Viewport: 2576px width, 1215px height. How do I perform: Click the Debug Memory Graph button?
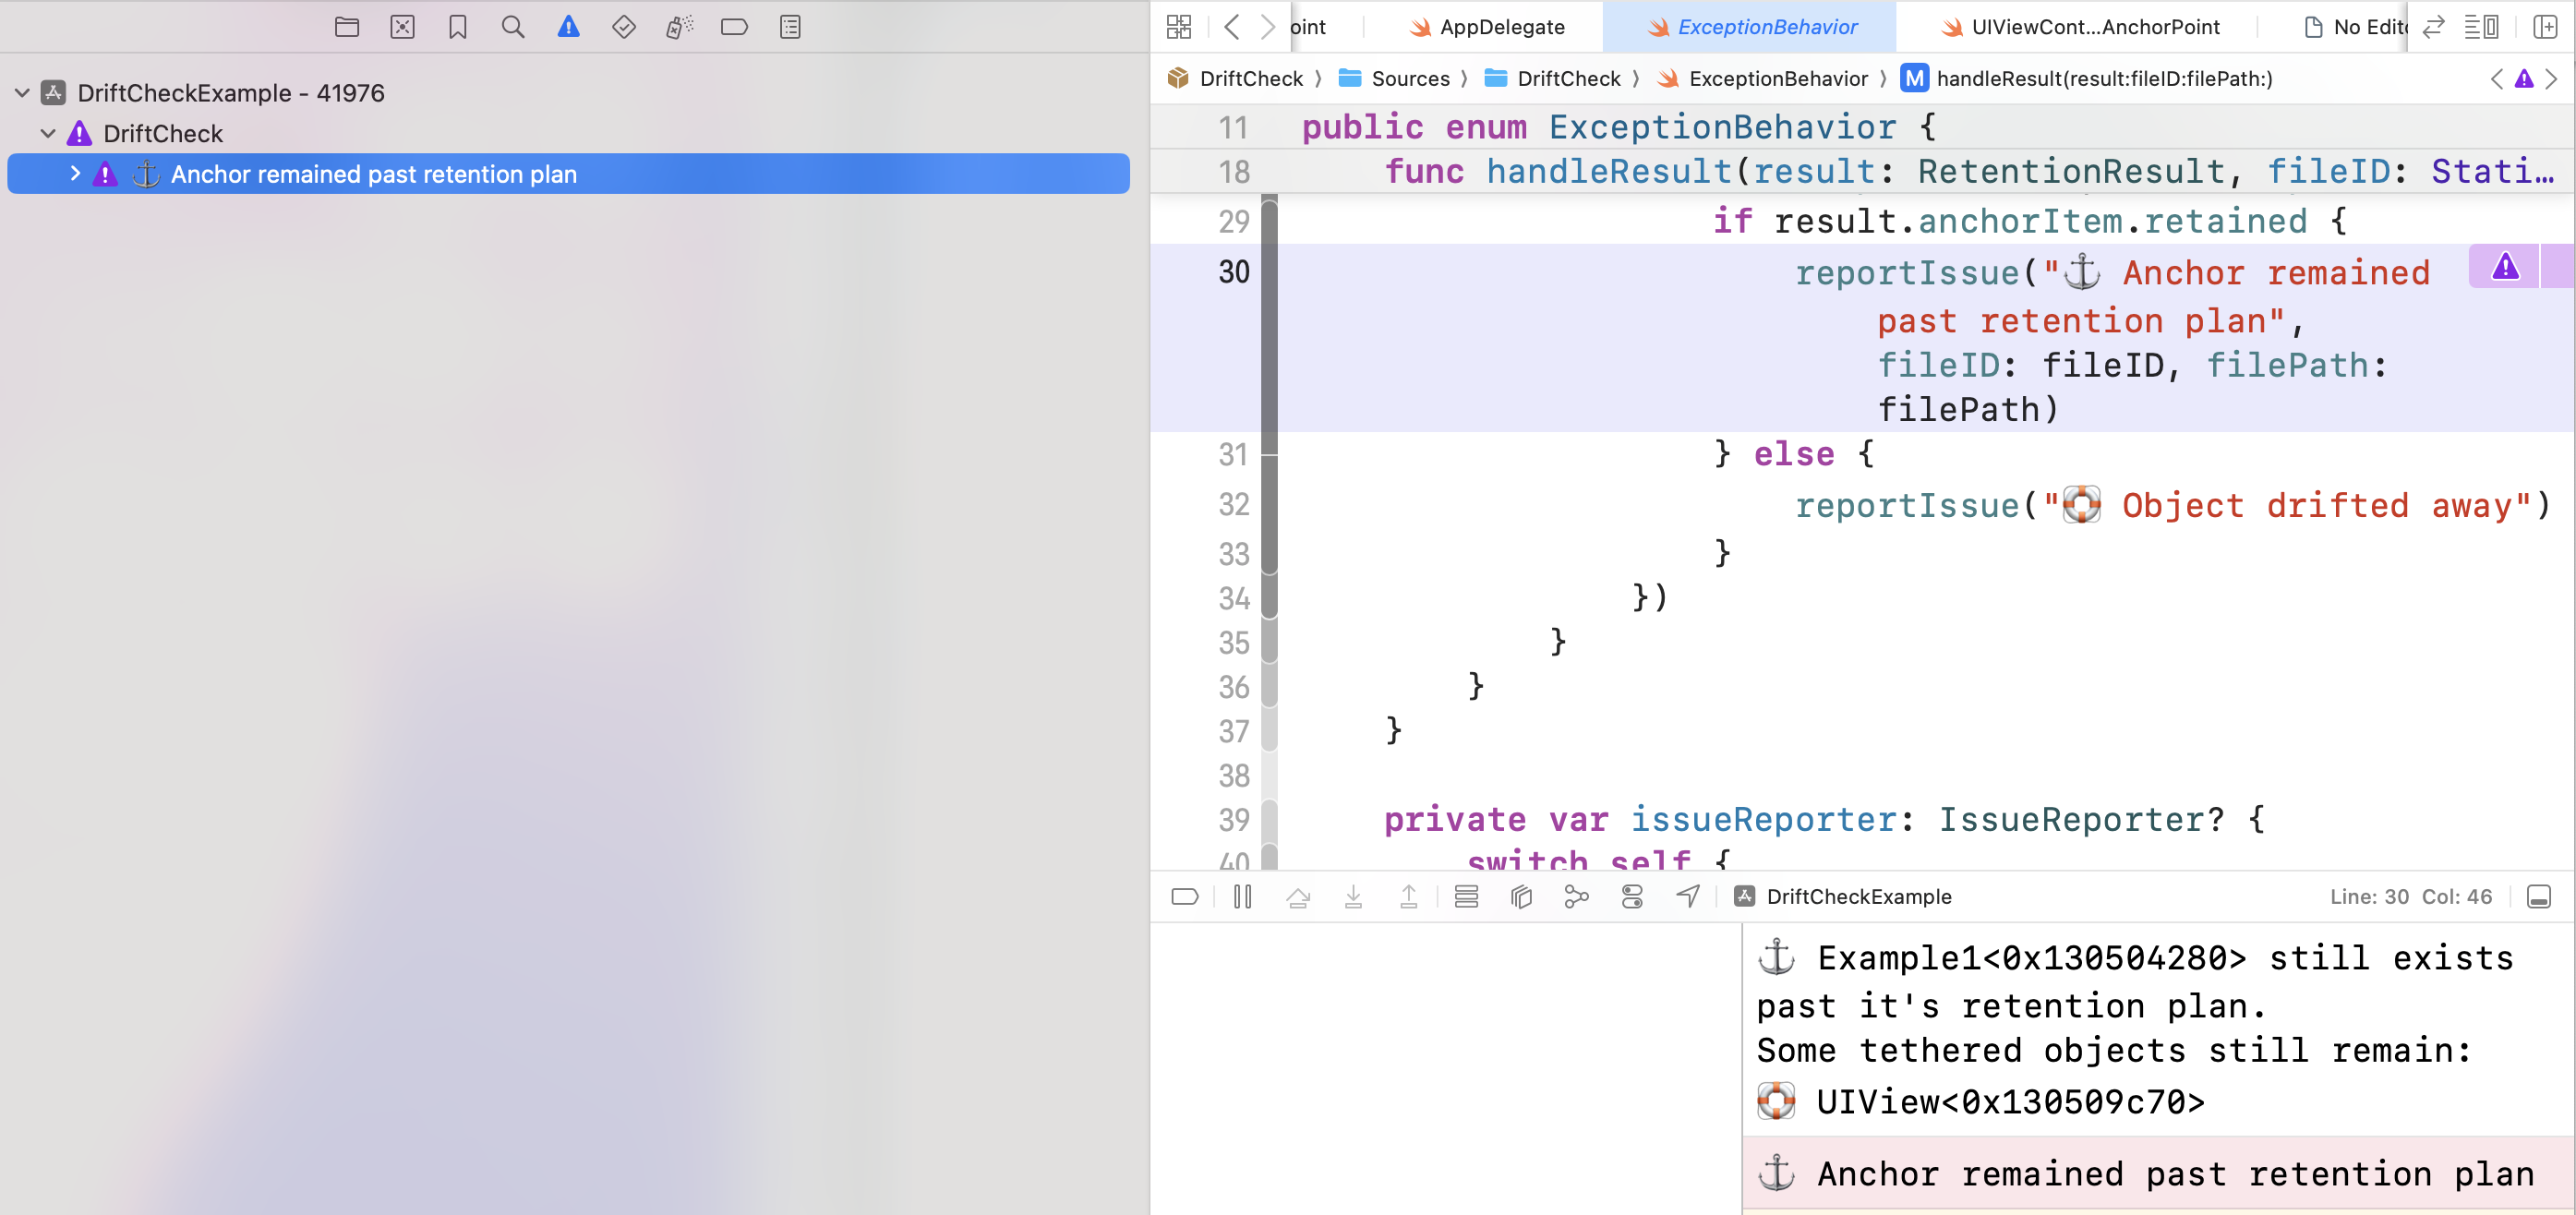[x=1576, y=897]
